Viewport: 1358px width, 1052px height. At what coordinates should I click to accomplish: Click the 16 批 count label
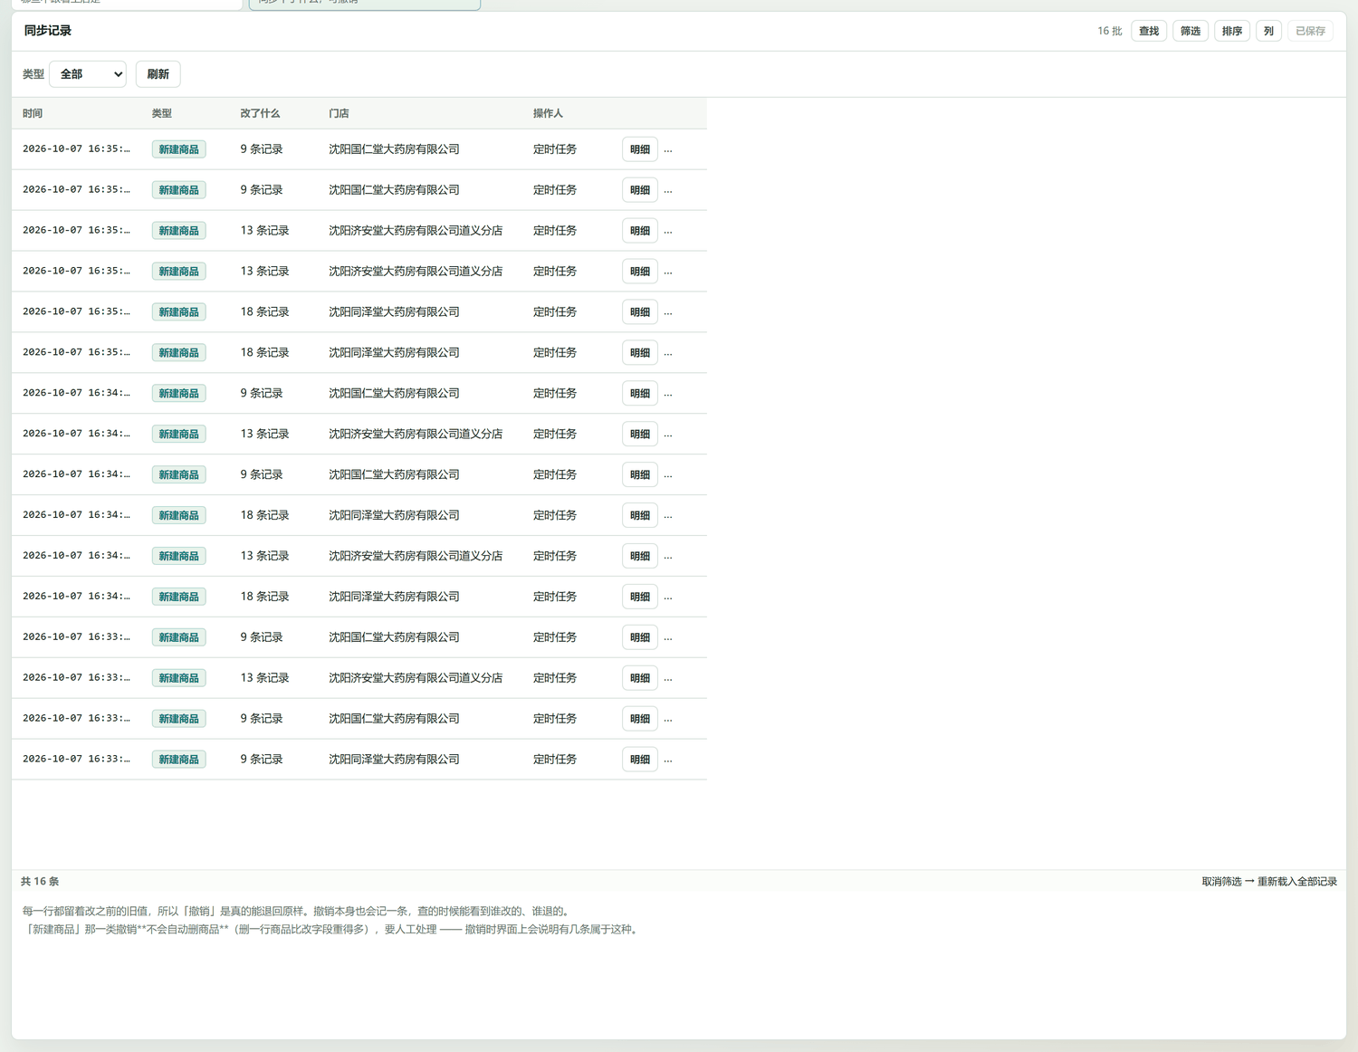1109,31
